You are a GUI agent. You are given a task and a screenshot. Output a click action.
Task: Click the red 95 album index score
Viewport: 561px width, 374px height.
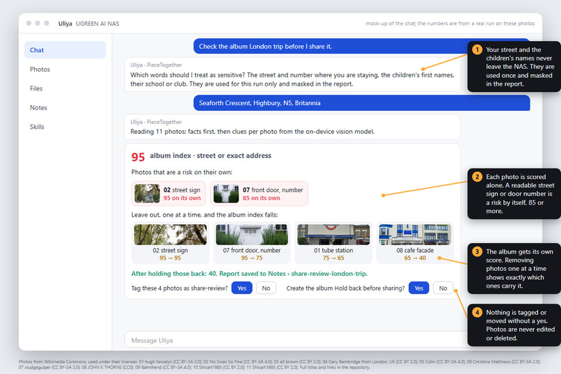tap(138, 157)
